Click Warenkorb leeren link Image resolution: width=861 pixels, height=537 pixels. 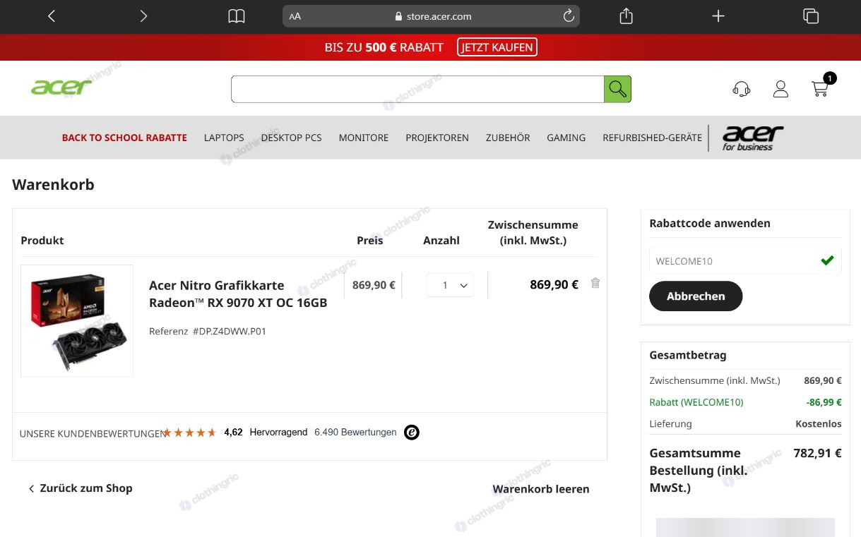[x=541, y=489]
